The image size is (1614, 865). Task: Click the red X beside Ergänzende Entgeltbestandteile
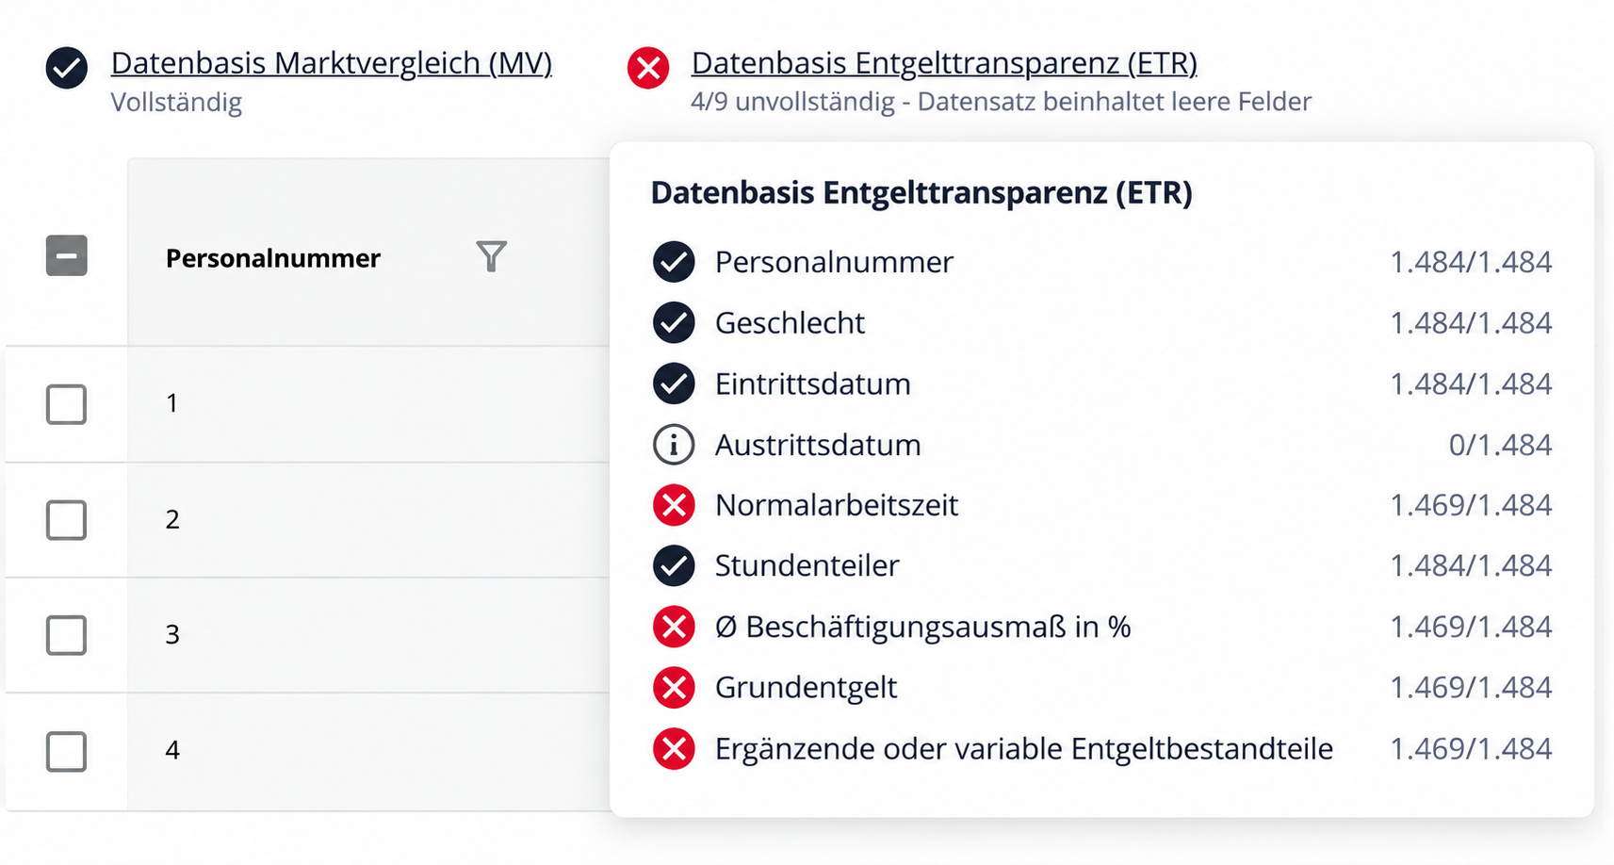tap(674, 749)
